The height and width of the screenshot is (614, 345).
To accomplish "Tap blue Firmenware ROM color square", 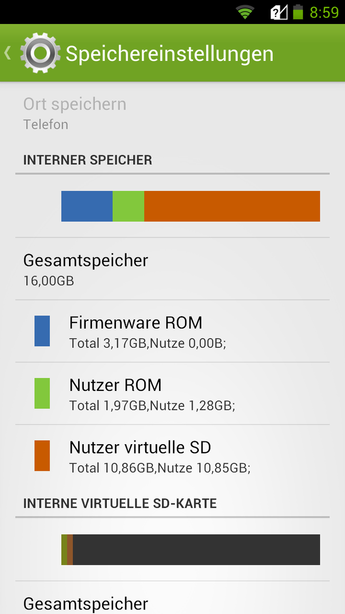I will click(42, 331).
